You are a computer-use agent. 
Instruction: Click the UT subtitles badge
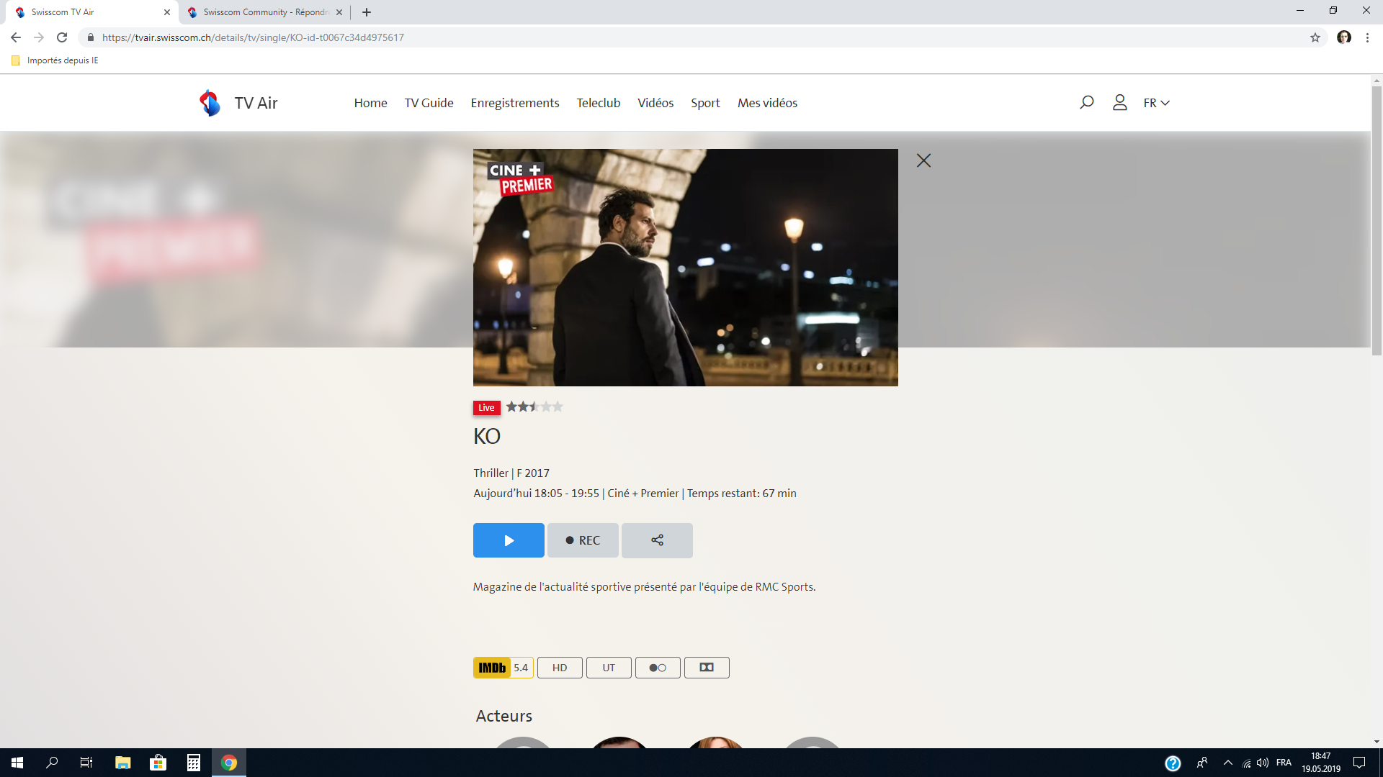point(609,668)
